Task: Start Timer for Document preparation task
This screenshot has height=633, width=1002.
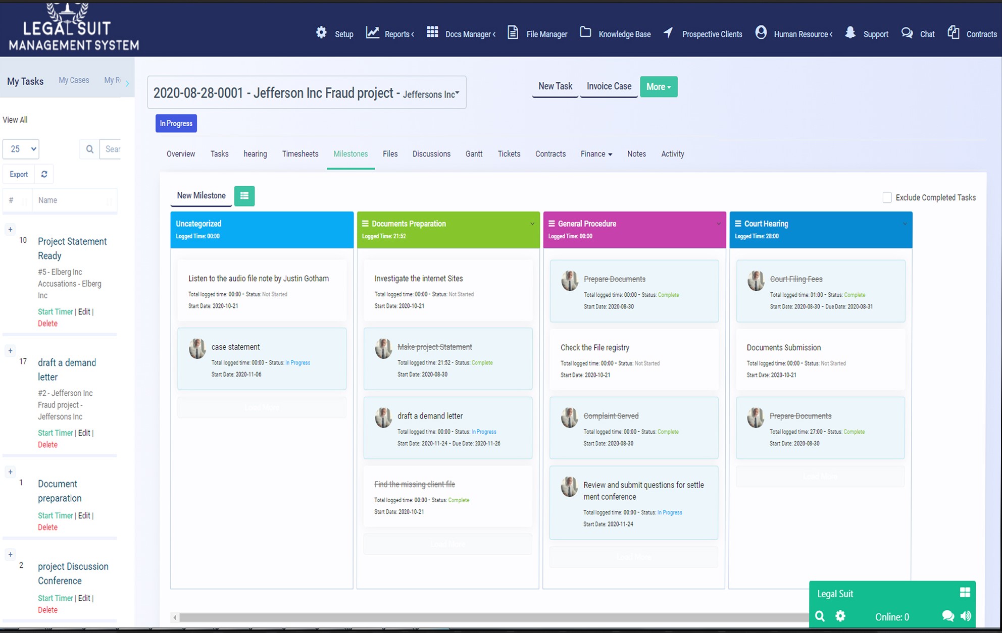Action: point(56,515)
